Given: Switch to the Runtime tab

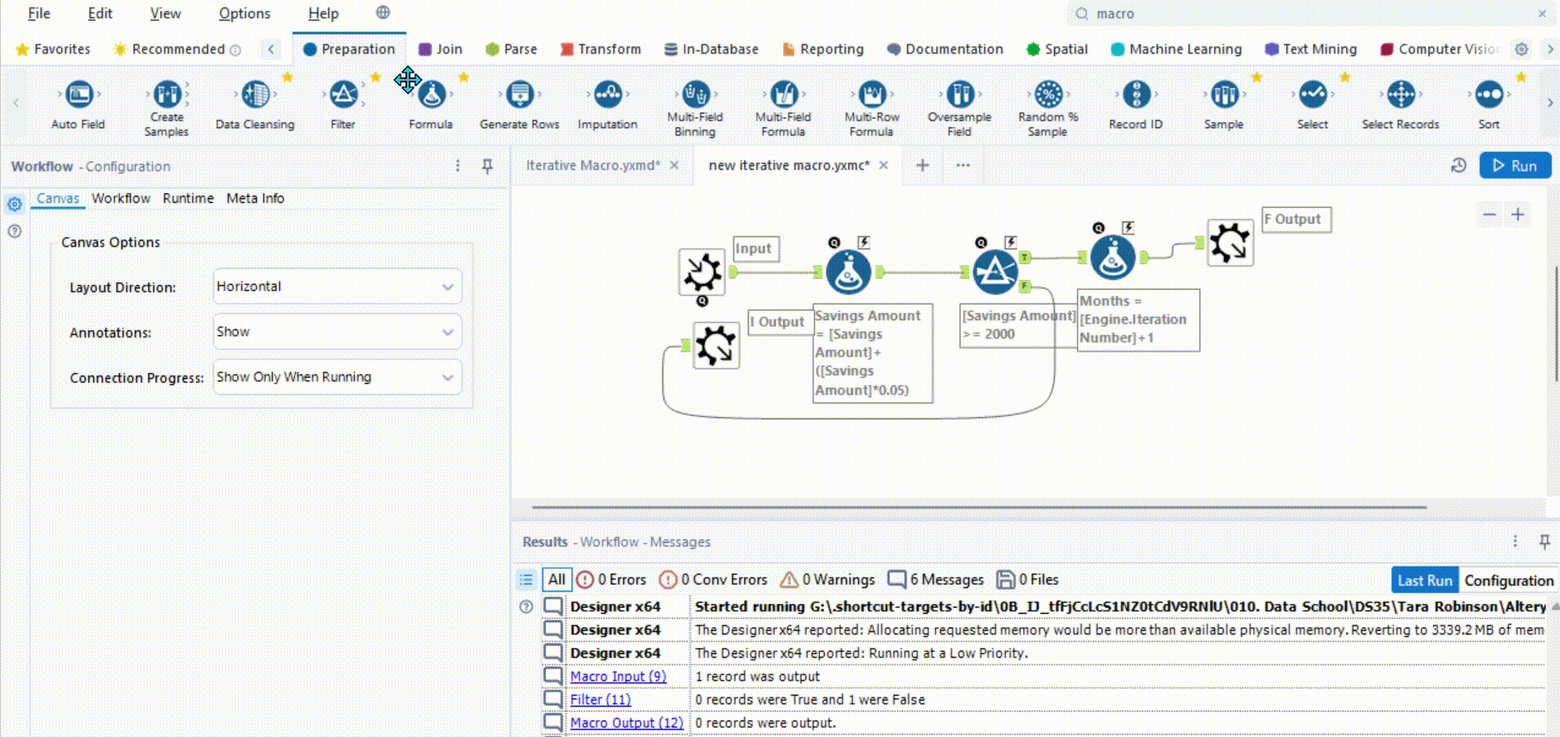Looking at the screenshot, I should tap(188, 198).
